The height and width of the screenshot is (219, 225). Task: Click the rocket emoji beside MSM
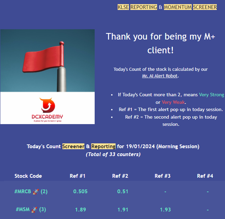[34, 210]
